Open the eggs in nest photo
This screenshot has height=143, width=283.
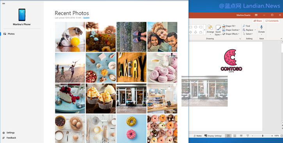70,129
